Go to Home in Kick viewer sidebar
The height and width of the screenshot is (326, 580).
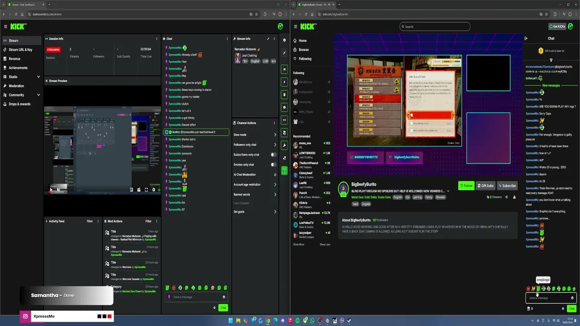point(303,41)
